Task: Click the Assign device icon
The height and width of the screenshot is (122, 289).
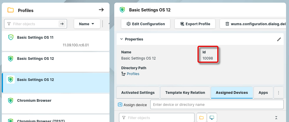Action: [x=120, y=105]
